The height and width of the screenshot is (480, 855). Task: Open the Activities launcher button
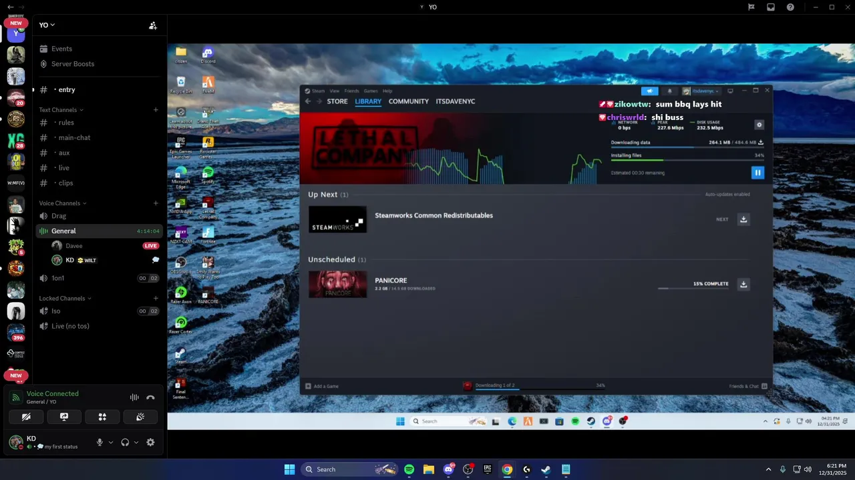(102, 417)
